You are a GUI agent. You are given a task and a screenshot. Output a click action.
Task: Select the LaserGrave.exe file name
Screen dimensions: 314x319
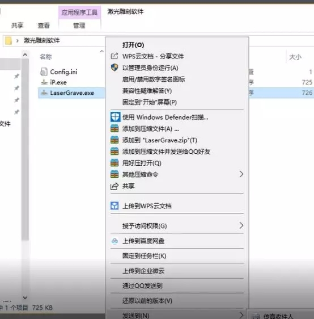72,93
